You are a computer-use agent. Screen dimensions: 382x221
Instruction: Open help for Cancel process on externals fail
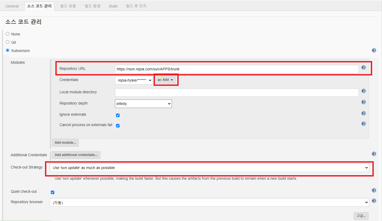click(363, 124)
